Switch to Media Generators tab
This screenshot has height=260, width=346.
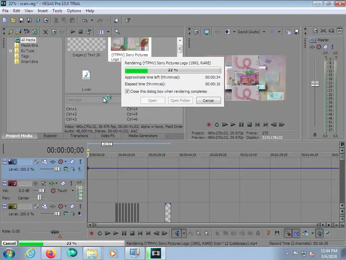coord(143,136)
